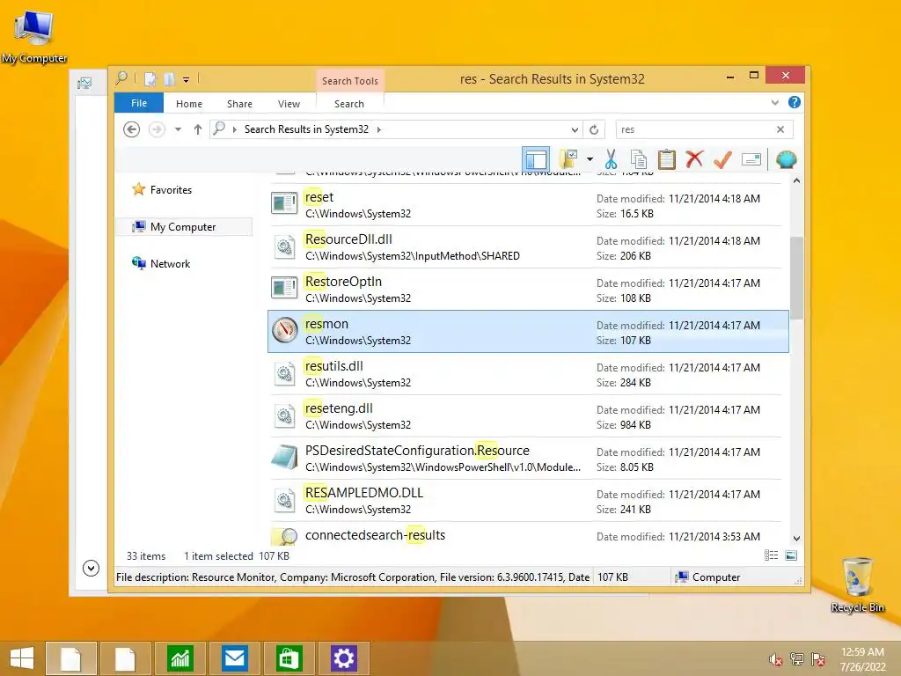Click the red X Delete icon
901x676 pixels.
pyautogui.click(x=694, y=159)
